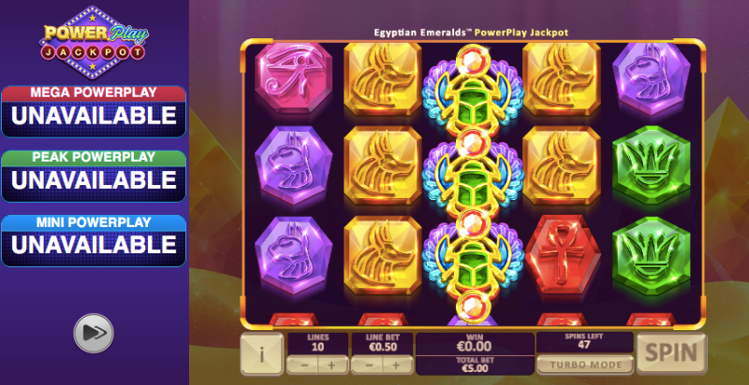The width and height of the screenshot is (749, 385).
Task: Select the Mini PowerPlay jackpot panel
Action: (x=94, y=241)
